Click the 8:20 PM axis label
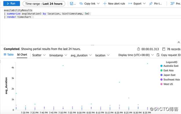Image resolution: width=181 pixels, height=114 pixels. pyautogui.click(x=119, y=113)
